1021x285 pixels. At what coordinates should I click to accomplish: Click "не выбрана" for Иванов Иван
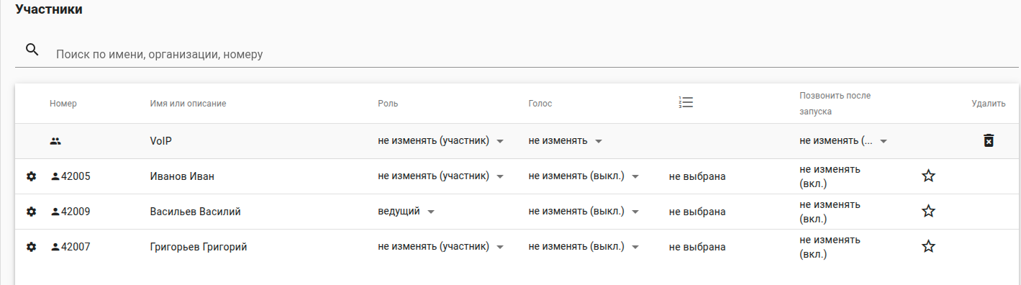point(697,176)
